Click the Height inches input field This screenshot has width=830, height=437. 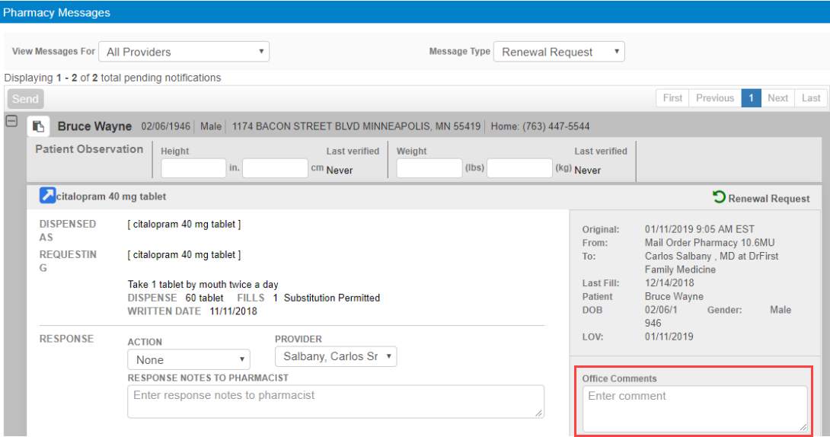pyautogui.click(x=193, y=168)
